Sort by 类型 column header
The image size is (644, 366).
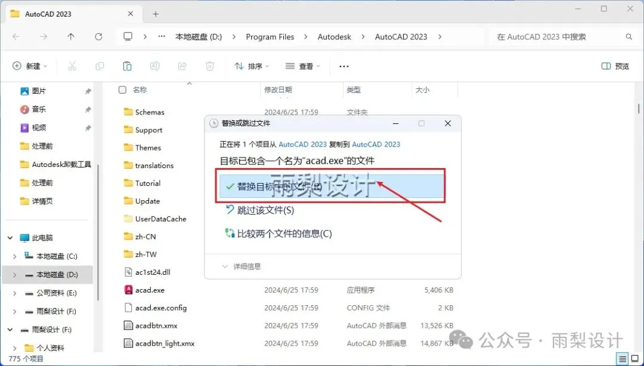353,89
